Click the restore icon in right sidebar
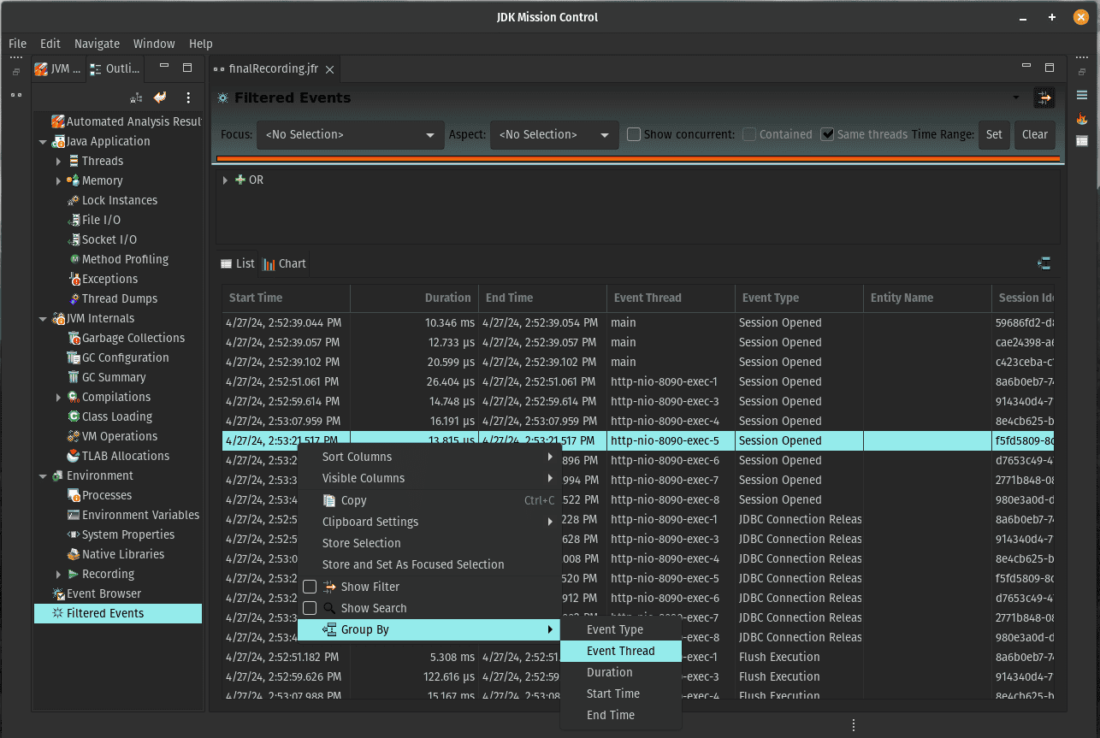The height and width of the screenshot is (738, 1100). click(x=1082, y=72)
